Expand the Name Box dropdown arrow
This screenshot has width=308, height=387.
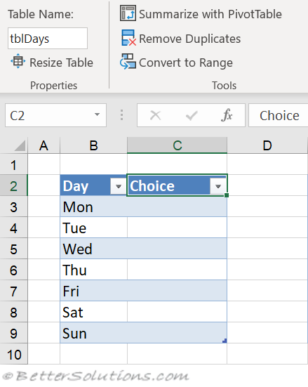[x=97, y=114]
